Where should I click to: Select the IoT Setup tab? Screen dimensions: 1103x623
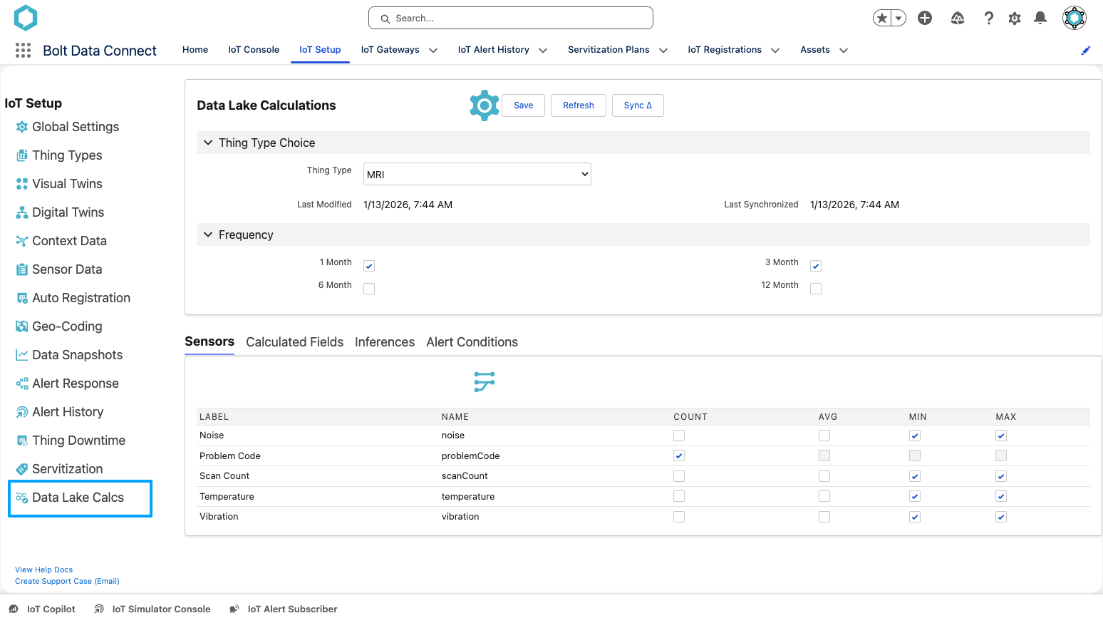tap(320, 50)
